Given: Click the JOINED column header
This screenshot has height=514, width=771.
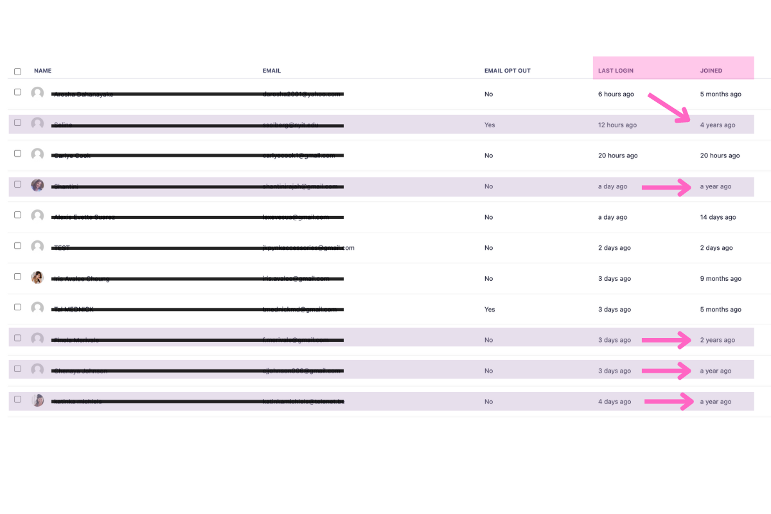Looking at the screenshot, I should click(711, 71).
